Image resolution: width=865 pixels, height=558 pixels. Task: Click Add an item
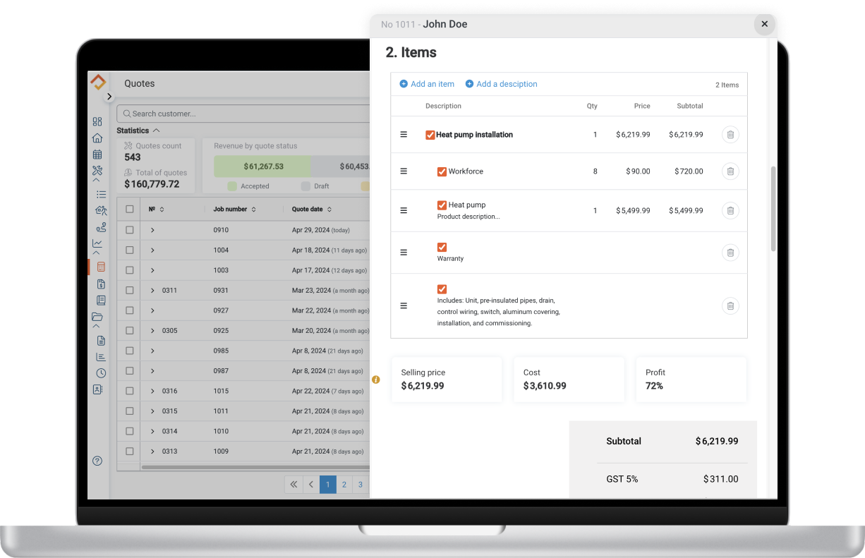click(x=427, y=84)
